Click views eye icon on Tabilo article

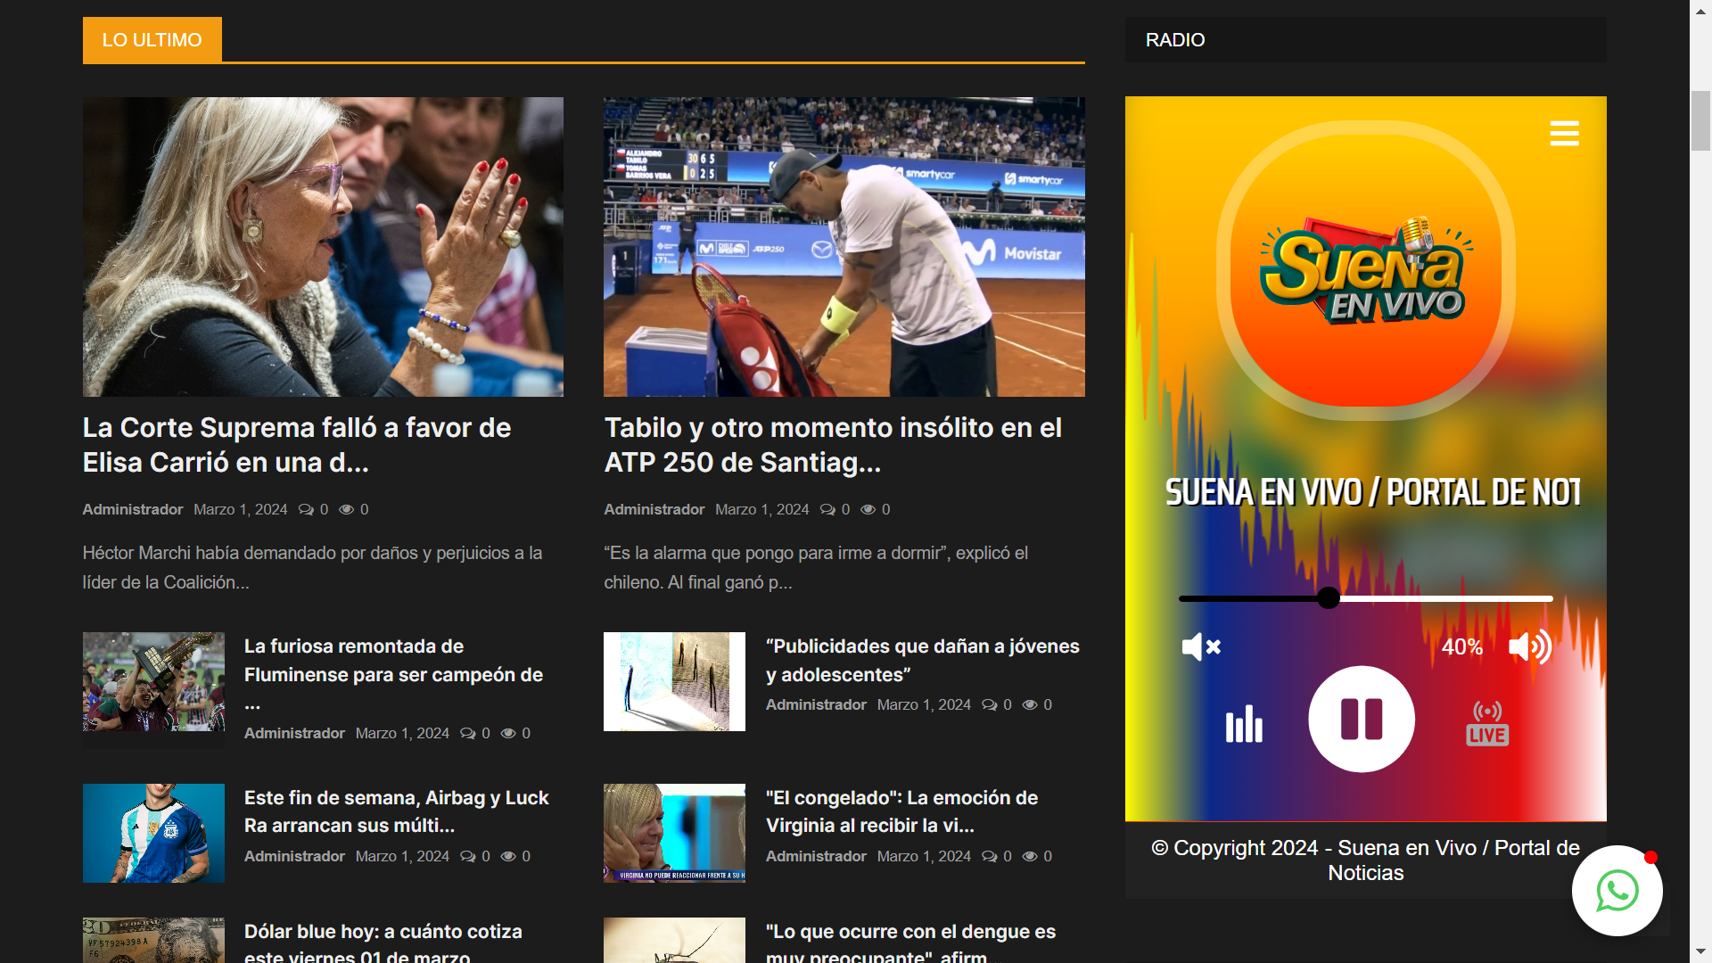(868, 510)
